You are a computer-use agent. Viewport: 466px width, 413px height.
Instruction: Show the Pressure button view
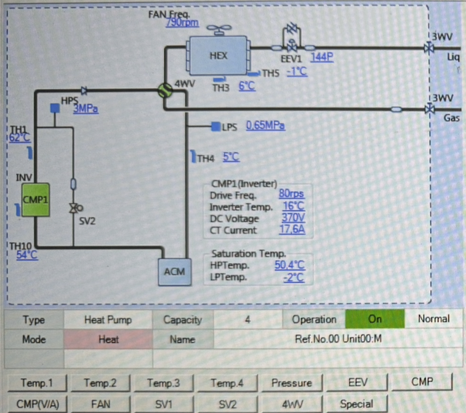292,383
